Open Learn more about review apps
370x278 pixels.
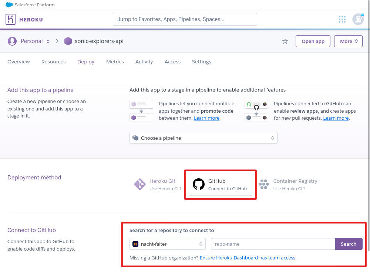pos(336,118)
